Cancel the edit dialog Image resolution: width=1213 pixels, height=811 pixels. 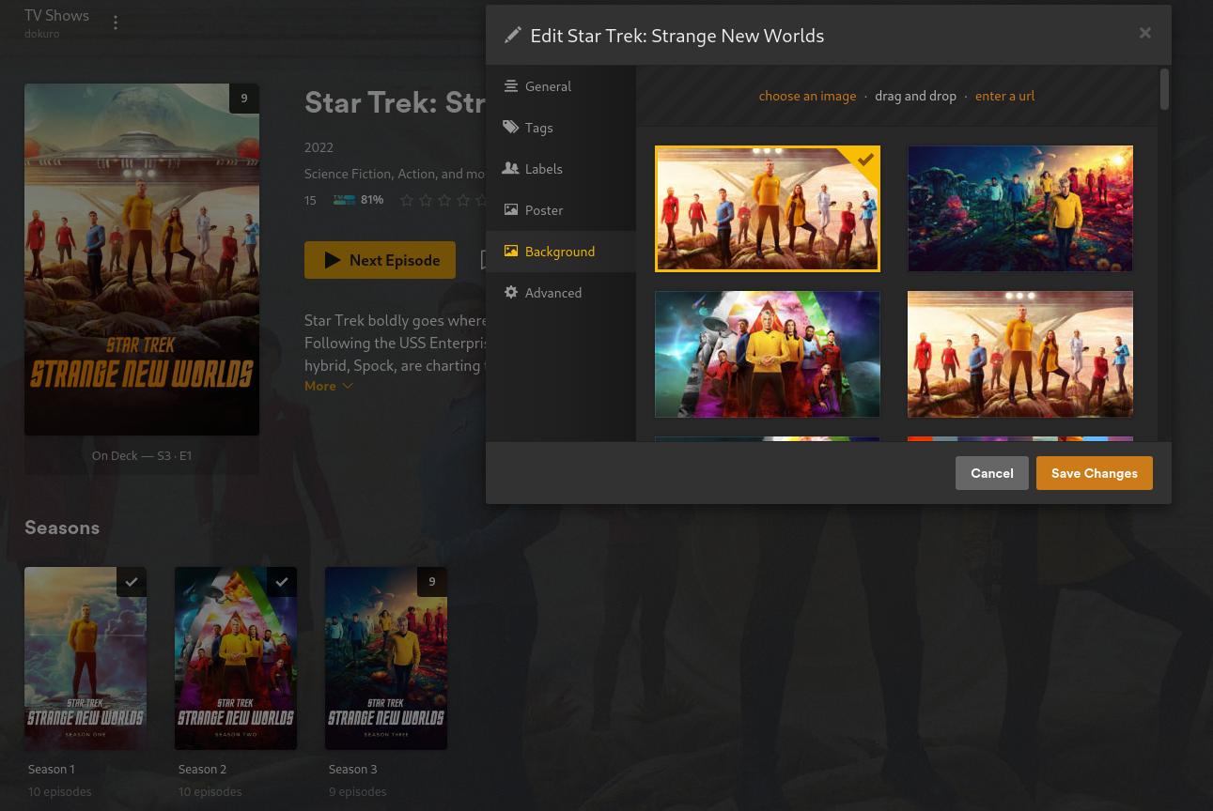click(x=992, y=473)
